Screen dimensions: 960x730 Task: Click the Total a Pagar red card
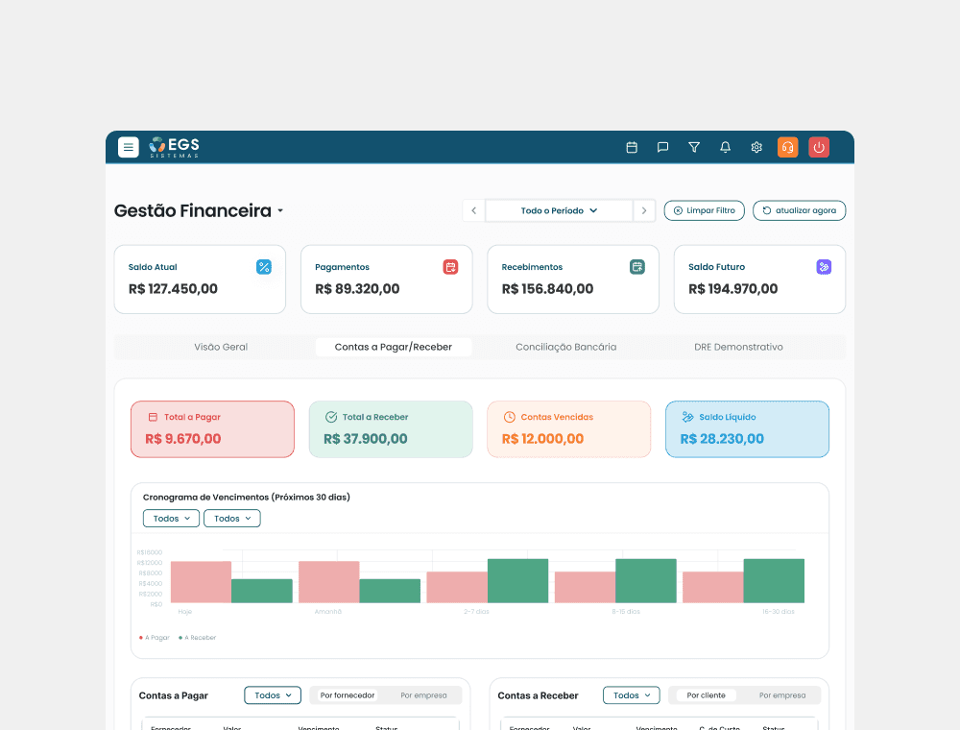[212, 429]
